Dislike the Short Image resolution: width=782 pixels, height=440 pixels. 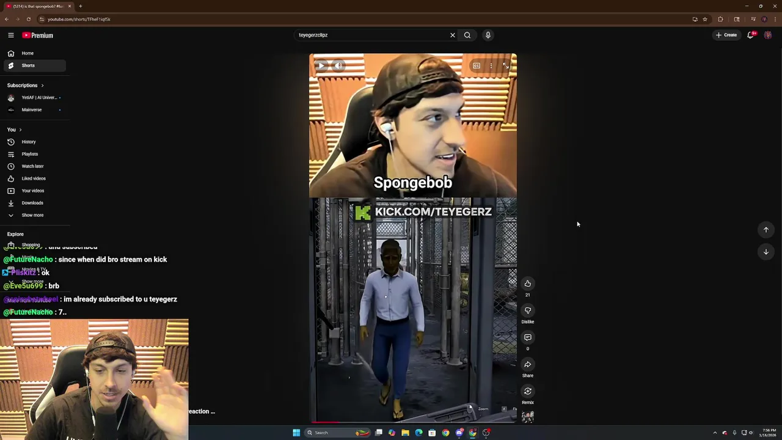point(528,310)
